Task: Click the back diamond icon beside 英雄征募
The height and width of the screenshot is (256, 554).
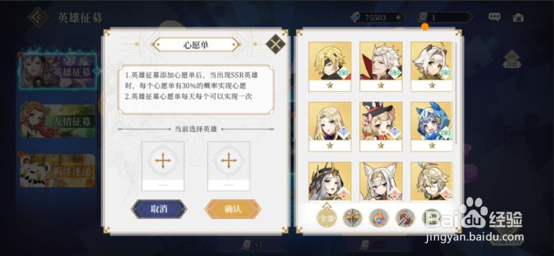Action: (38, 17)
